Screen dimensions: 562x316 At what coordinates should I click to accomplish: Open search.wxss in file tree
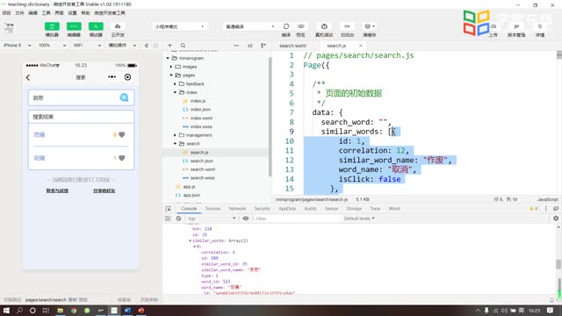click(203, 178)
